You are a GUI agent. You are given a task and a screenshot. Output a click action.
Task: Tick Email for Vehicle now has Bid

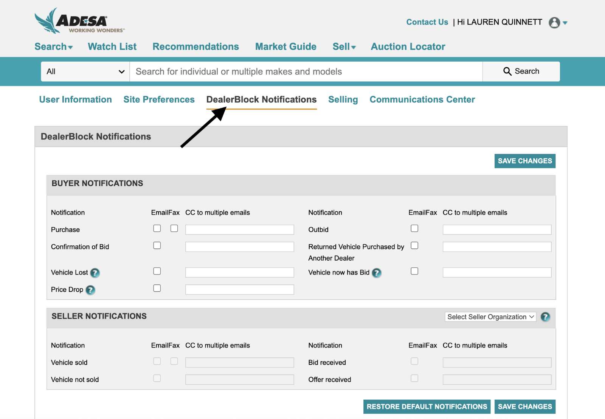[x=414, y=271]
